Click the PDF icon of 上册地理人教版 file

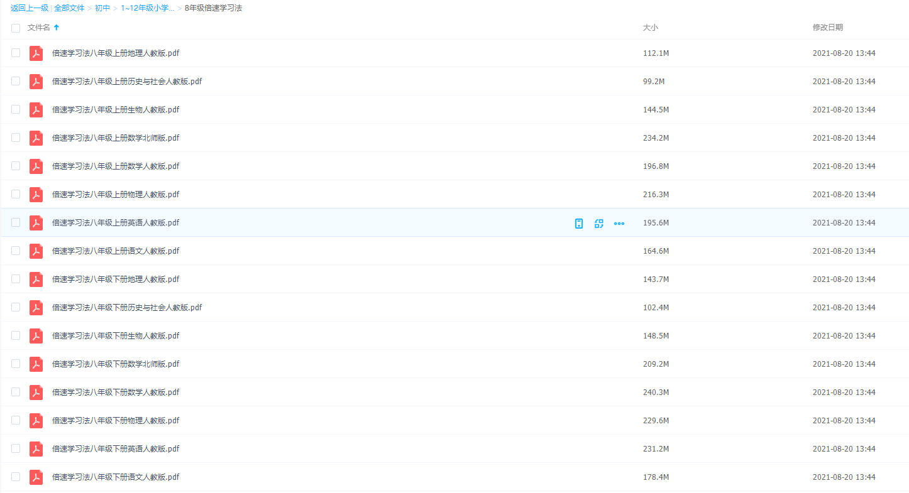(x=36, y=53)
